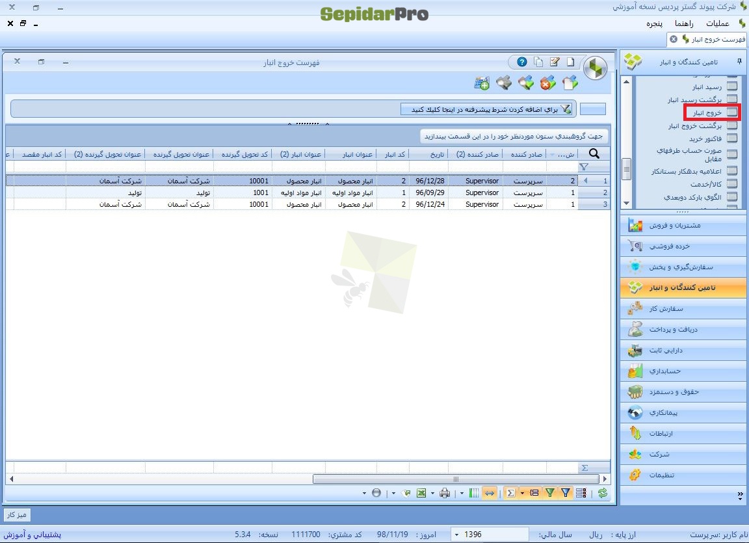Open the dropdown arrow beside column chooser bars

pyautogui.click(x=462, y=494)
